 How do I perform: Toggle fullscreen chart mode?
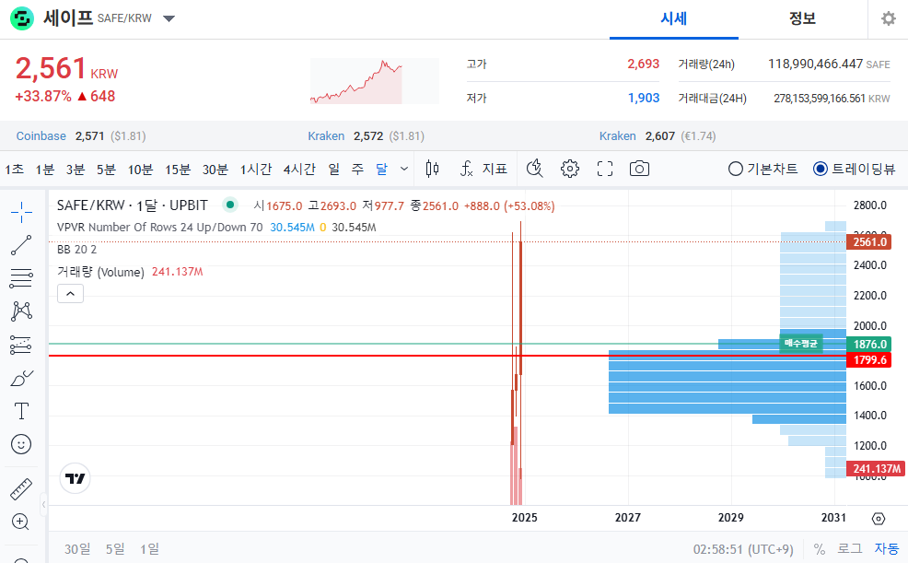click(604, 169)
